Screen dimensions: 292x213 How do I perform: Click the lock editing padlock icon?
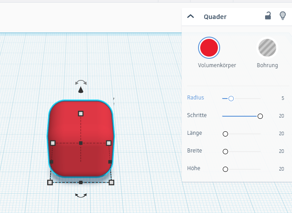[268, 15]
